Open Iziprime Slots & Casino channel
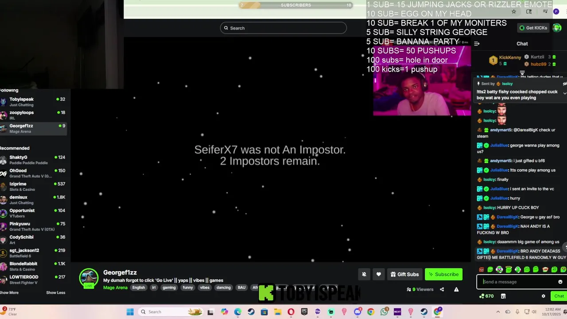Viewport: 567px width, 319px height. (33, 187)
